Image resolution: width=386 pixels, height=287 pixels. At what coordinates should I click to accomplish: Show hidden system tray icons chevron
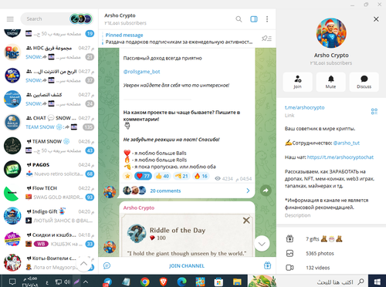tap(86, 282)
